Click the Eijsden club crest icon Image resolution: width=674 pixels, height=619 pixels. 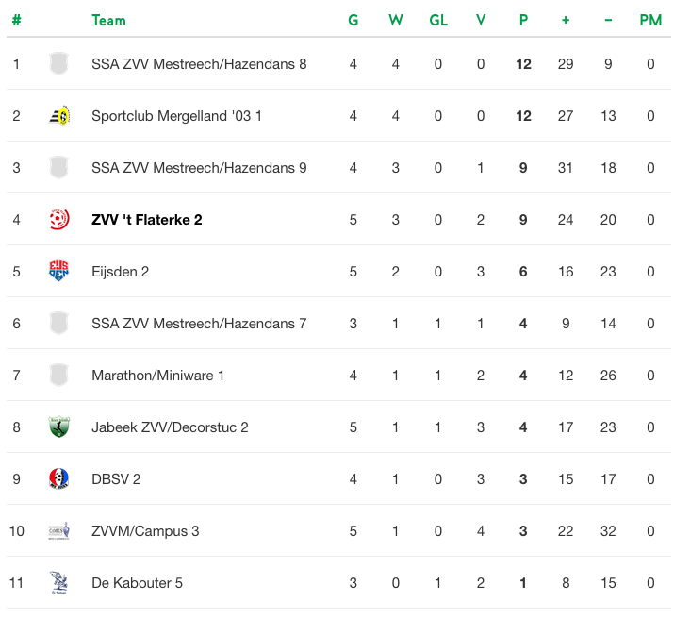(58, 272)
